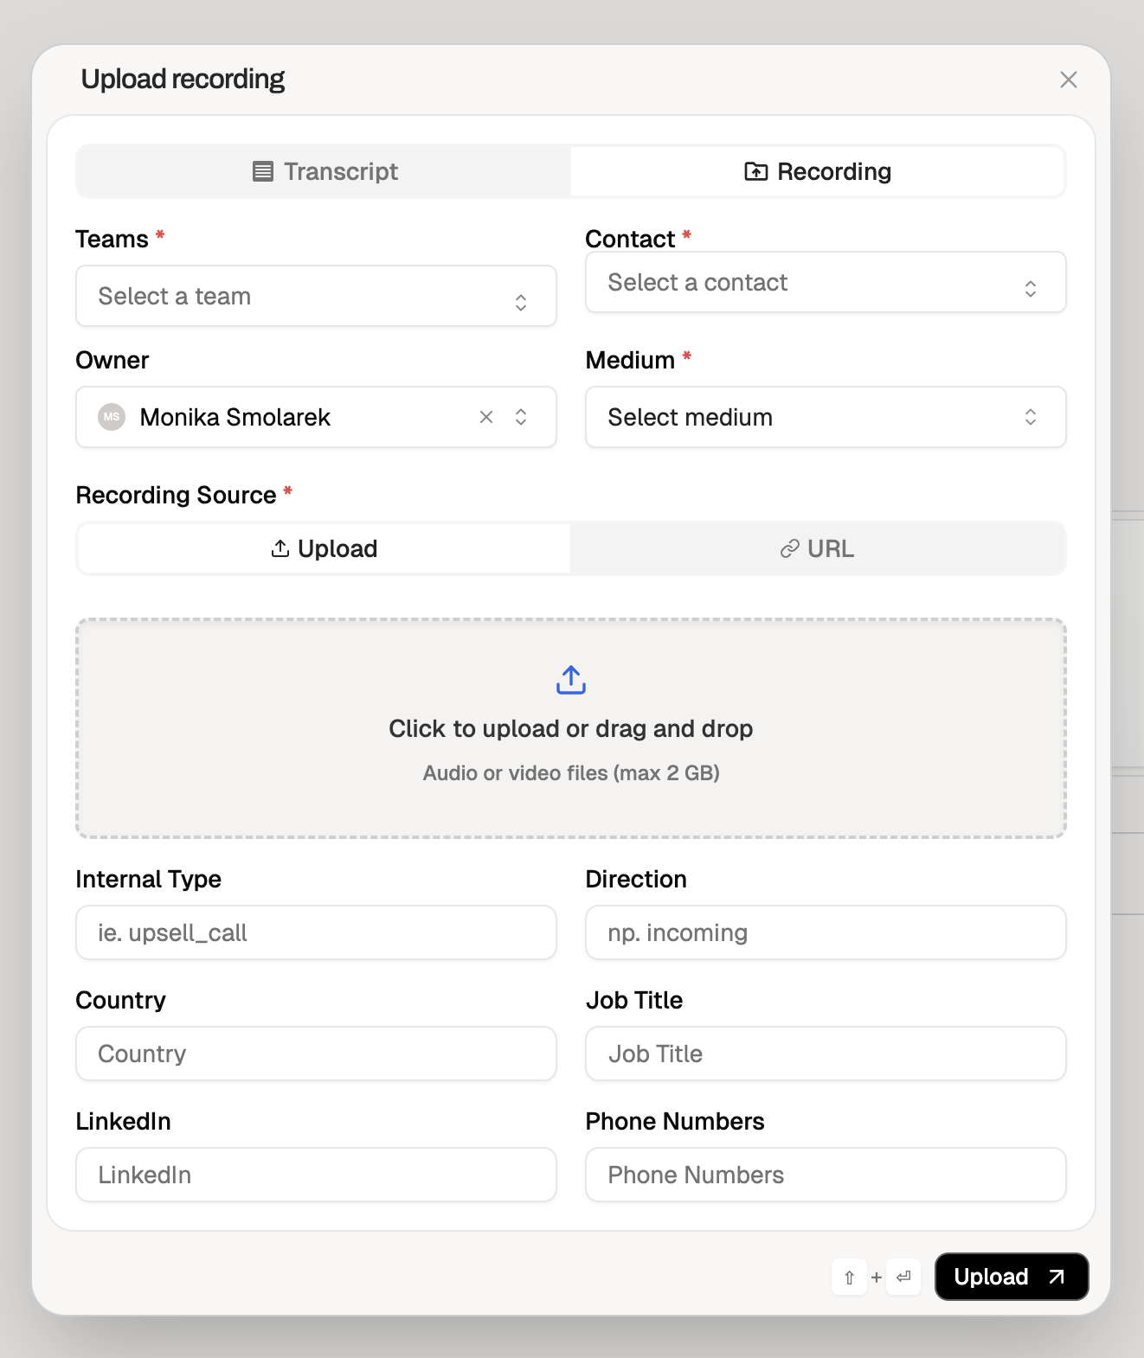Click the Recording tab icon
The width and height of the screenshot is (1144, 1358).
pos(755,171)
